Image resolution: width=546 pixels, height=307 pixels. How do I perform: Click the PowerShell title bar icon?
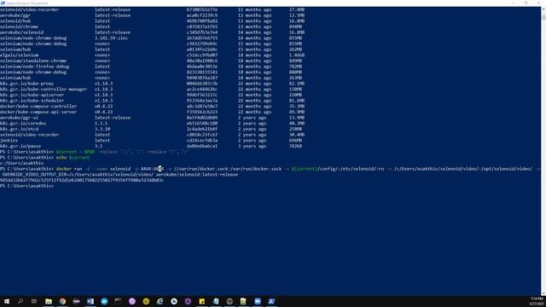point(3,3)
